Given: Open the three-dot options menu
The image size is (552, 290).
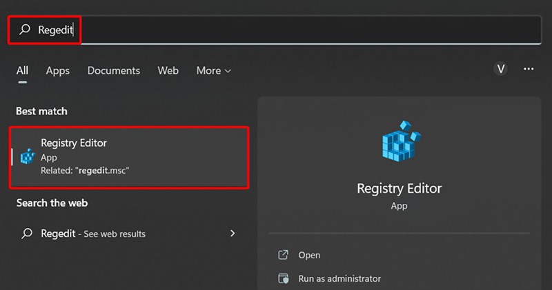Looking at the screenshot, I should coord(529,69).
